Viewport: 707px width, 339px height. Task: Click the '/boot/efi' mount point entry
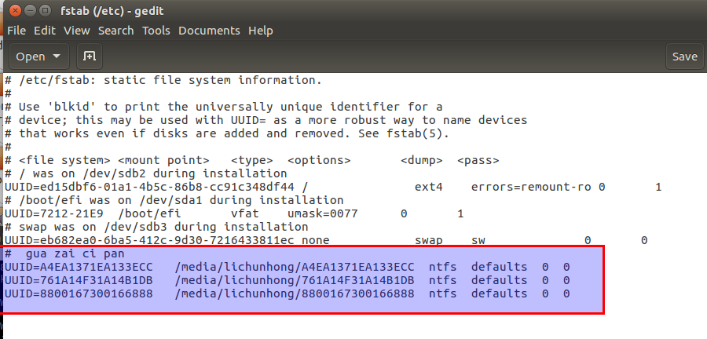coord(149,213)
